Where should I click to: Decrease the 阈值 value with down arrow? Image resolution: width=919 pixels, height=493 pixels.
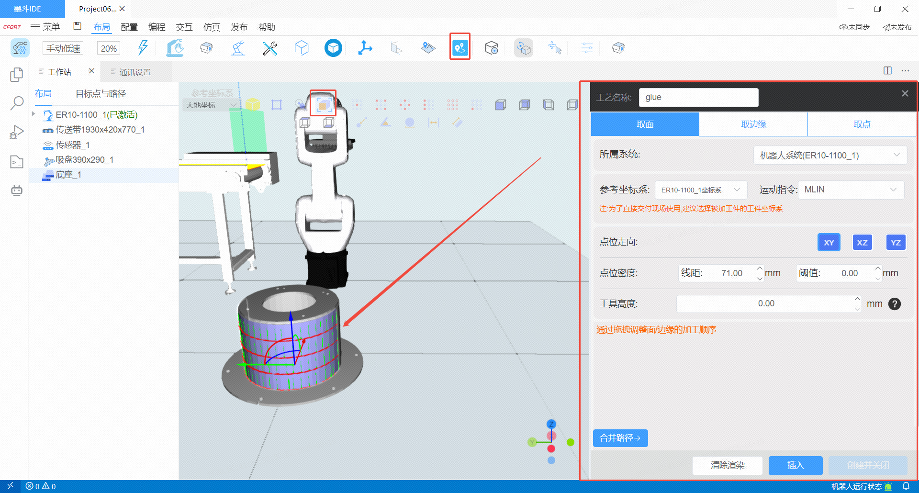click(x=878, y=279)
